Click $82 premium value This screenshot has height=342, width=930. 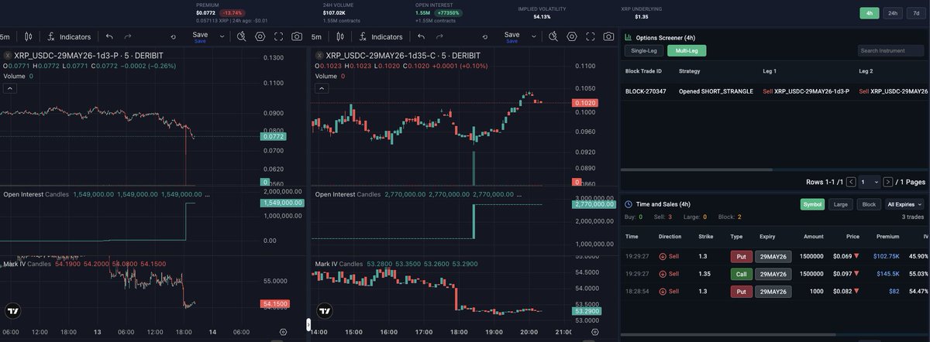[894, 292]
